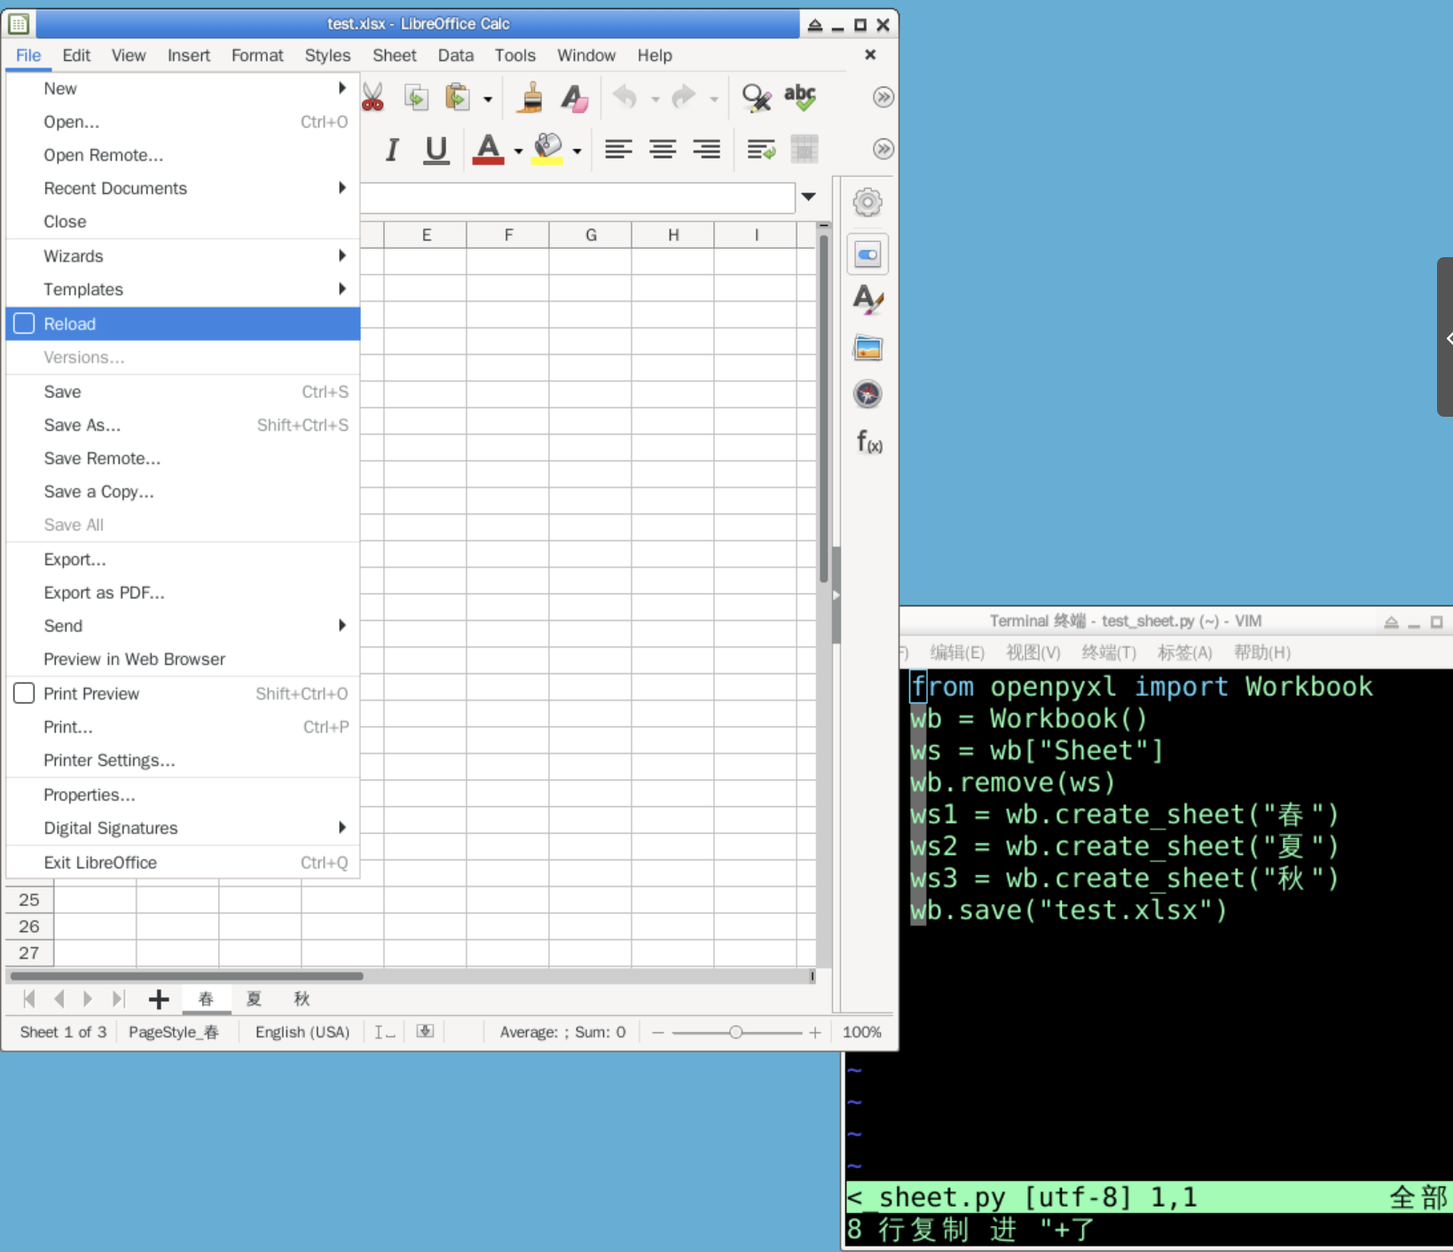Click the Redo arrow icon
The width and height of the screenshot is (1453, 1252).
(x=683, y=97)
